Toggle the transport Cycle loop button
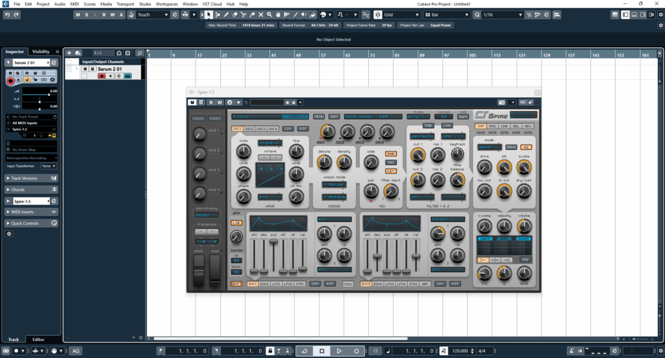This screenshot has height=358, width=665. 305,351
